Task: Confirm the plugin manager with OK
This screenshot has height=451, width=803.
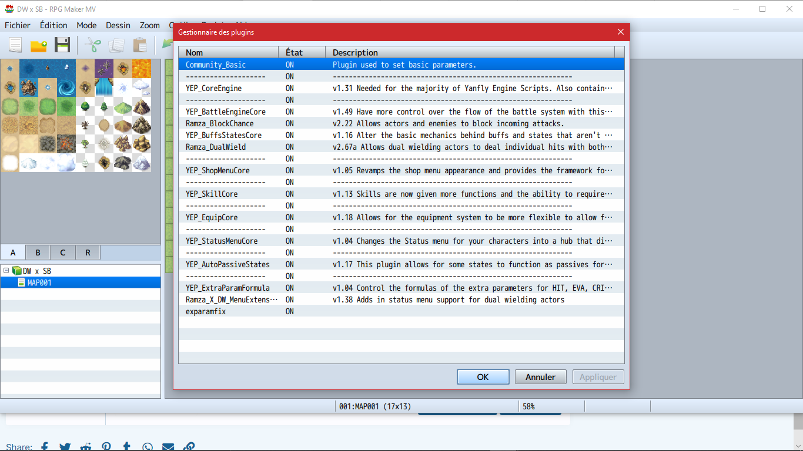Action: 483,377
